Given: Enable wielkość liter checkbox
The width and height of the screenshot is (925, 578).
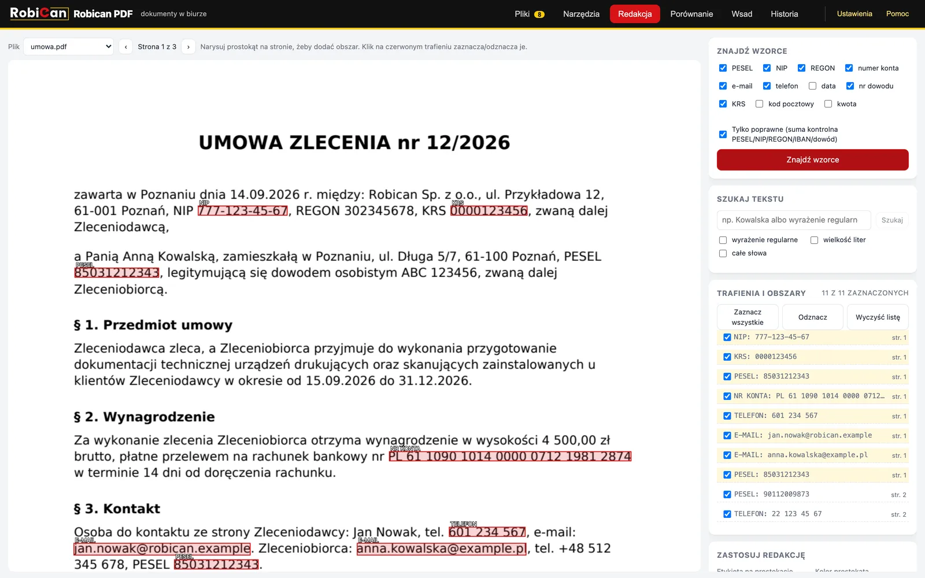Looking at the screenshot, I should [814, 240].
